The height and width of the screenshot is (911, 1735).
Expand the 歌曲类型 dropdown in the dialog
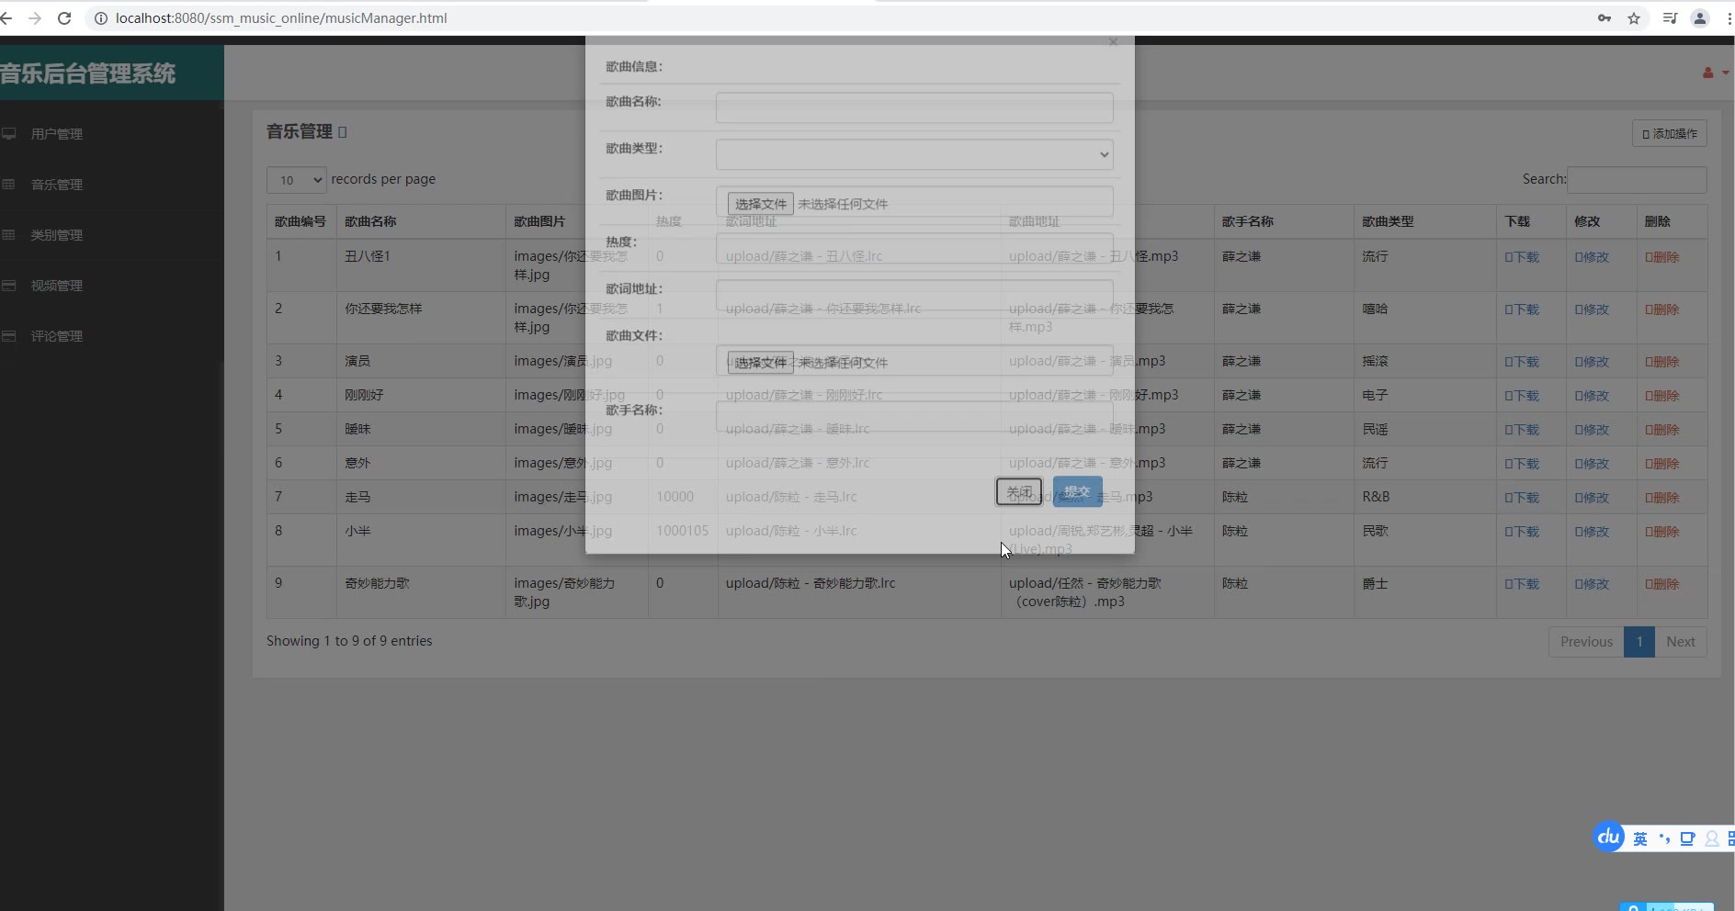pos(914,154)
